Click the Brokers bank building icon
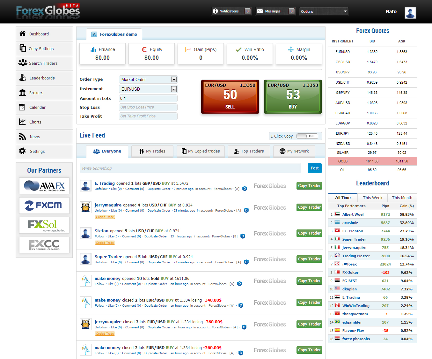This screenshot has width=432, height=359. point(23,93)
